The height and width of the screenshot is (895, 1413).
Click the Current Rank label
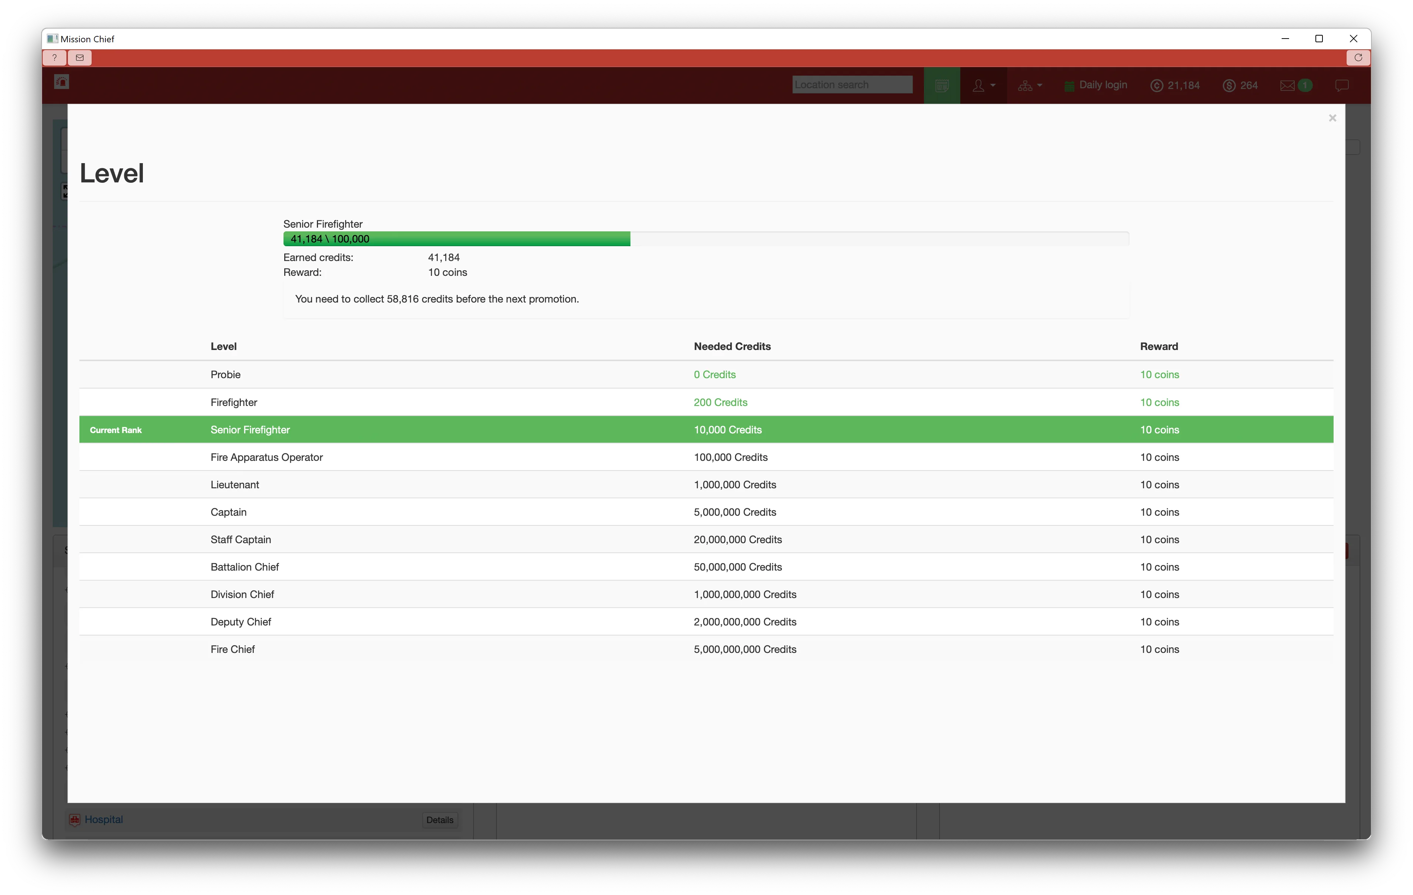(x=116, y=430)
